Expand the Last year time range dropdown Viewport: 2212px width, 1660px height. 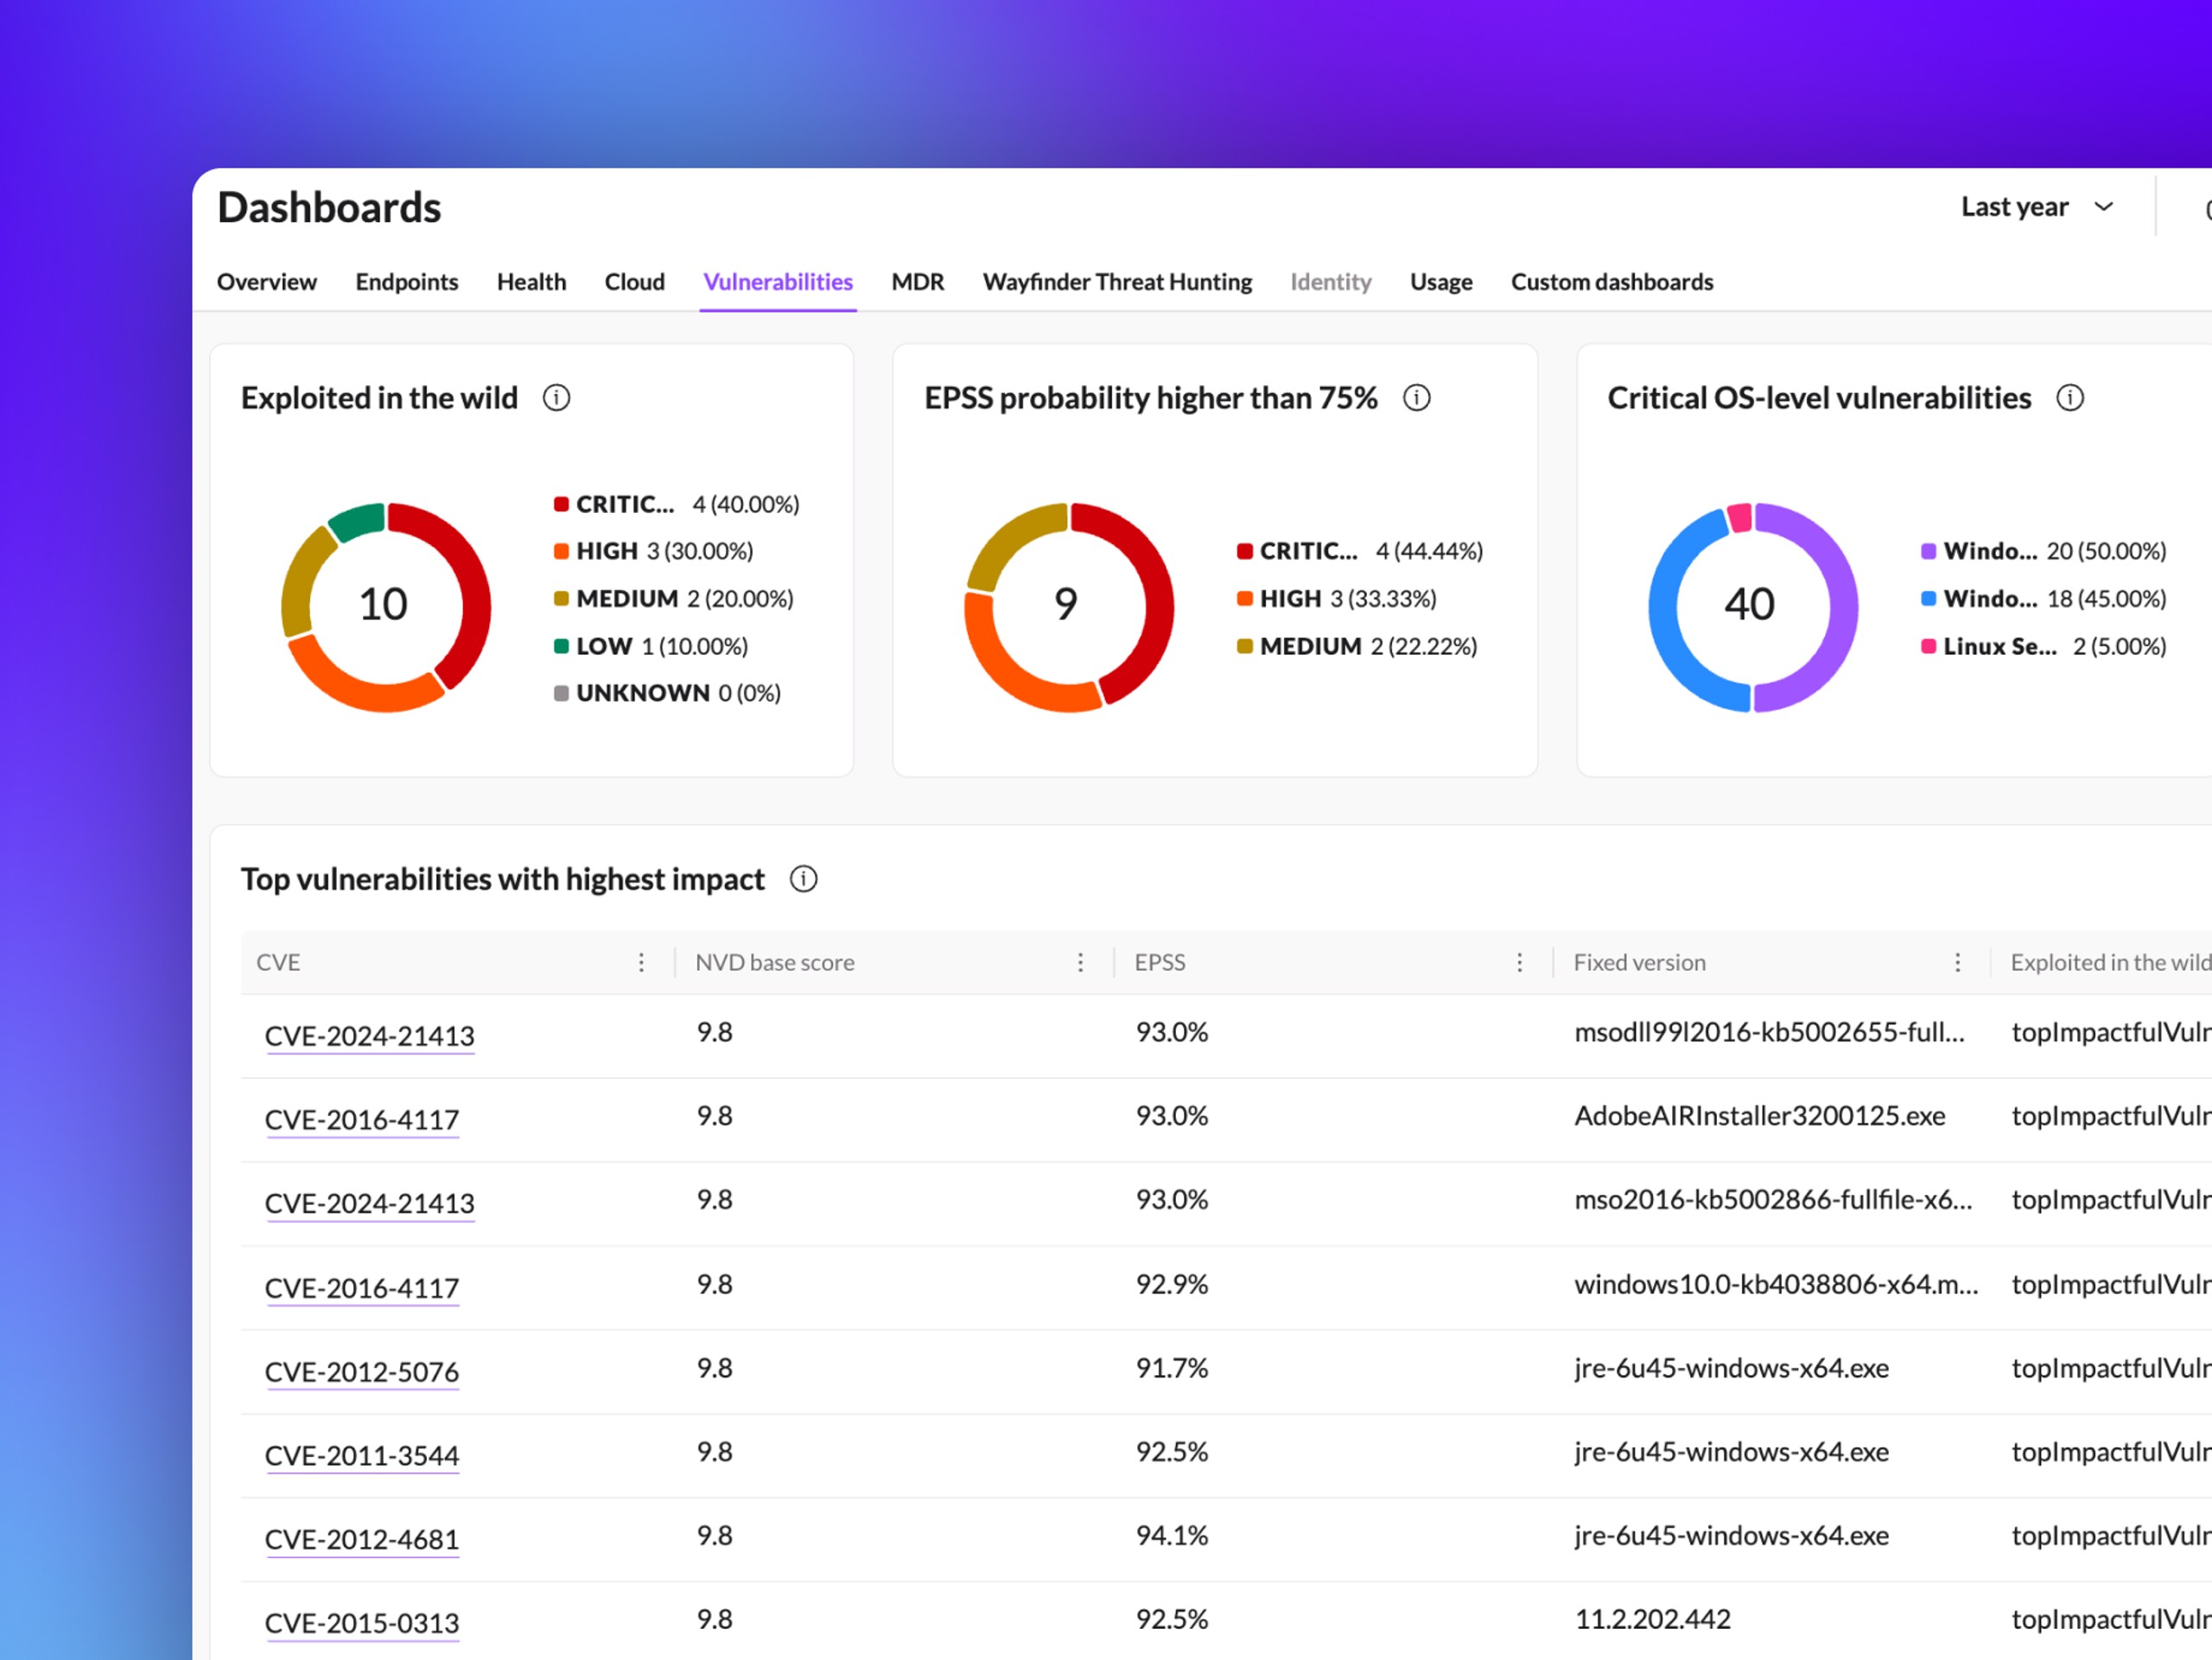[2038, 207]
